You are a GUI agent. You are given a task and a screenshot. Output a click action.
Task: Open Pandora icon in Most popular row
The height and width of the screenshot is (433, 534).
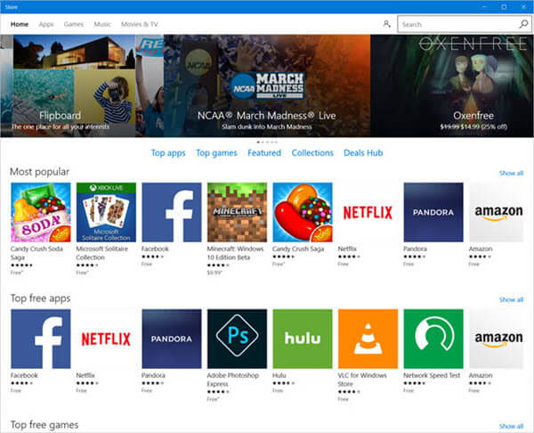click(433, 212)
